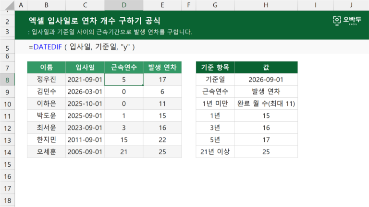The width and height of the screenshot is (369, 207).
Task: Select the cell with name 박도윤
Action: pos(46,115)
